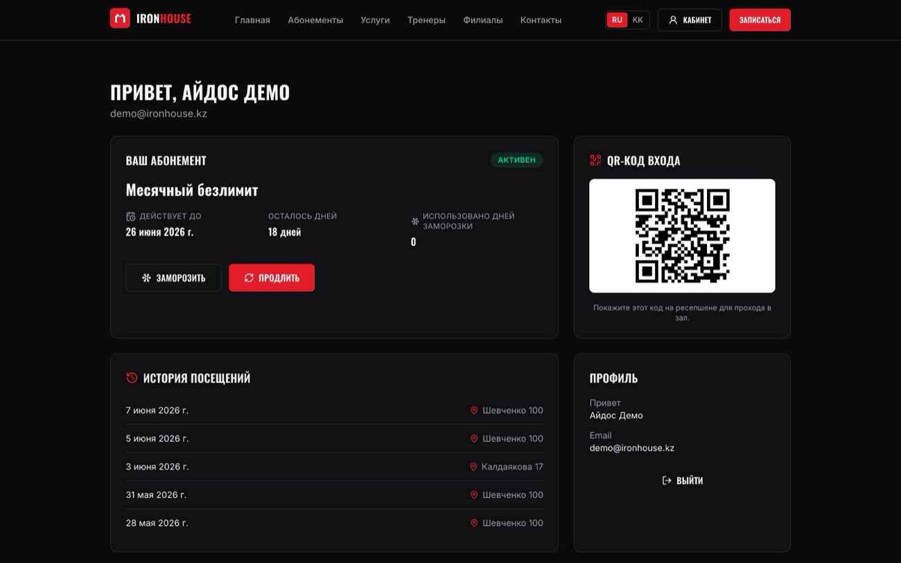Click the Продлить subscription button
901x563 pixels.
click(x=272, y=278)
